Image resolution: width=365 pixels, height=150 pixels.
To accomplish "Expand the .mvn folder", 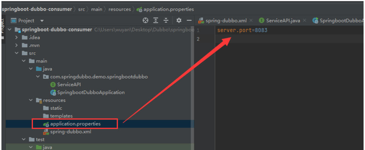I will click(x=16, y=46).
